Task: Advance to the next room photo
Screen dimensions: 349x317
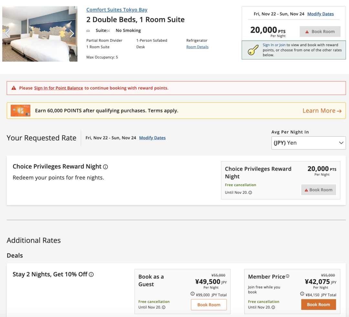Action: [x=72, y=34]
